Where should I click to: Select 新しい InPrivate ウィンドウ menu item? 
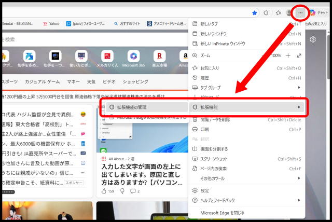[x=247, y=44]
